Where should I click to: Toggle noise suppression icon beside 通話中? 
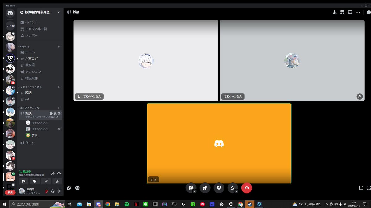[53, 173]
